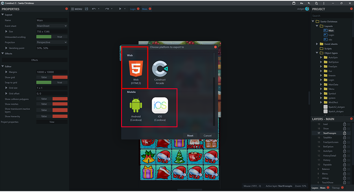Collapse the Editor section in Properties
This screenshot has height=192, width=354.
(2, 66)
